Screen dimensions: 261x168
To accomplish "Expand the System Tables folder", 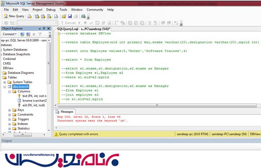I will point(5,82).
